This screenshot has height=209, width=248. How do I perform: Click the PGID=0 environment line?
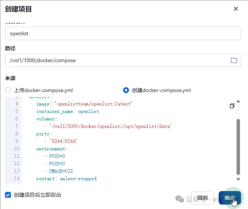pyautogui.click(x=54, y=163)
